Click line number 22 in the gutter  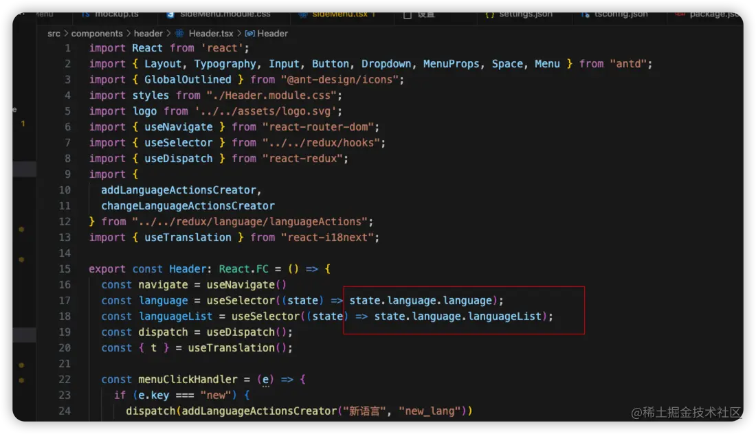point(65,380)
